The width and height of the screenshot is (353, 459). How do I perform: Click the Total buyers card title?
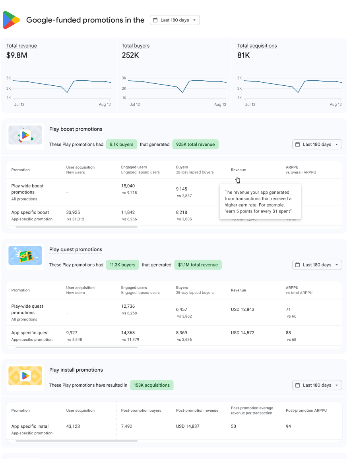(x=136, y=46)
